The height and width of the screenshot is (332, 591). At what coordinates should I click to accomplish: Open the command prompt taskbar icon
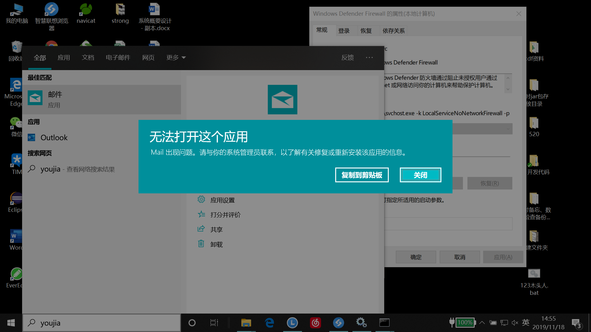click(x=384, y=323)
